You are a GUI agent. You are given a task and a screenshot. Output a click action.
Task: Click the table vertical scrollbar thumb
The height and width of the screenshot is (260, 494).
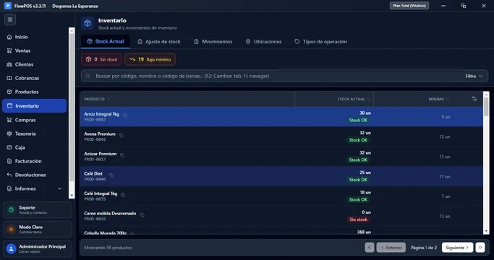coord(486,106)
